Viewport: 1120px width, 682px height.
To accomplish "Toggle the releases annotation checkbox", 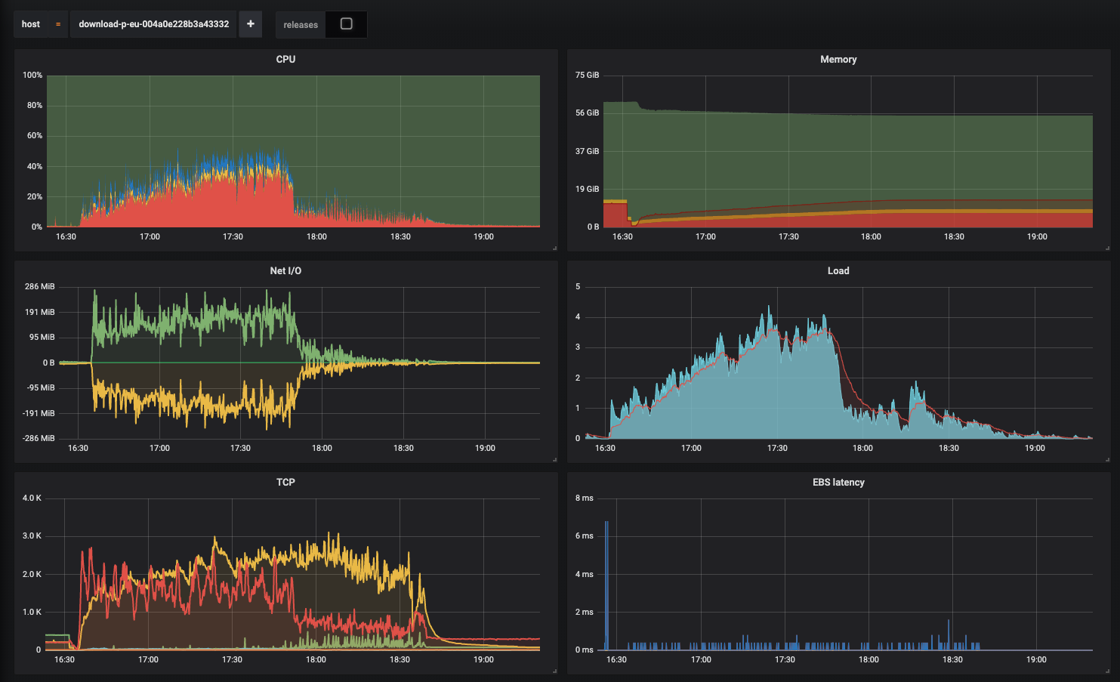I will [347, 24].
